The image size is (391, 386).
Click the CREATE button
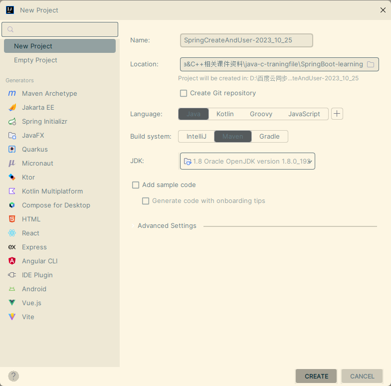(x=316, y=376)
